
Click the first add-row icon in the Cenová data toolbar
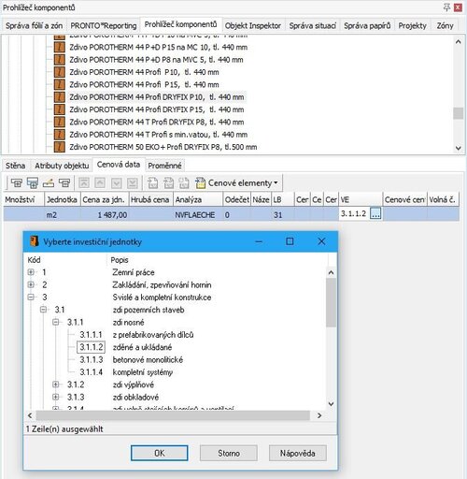(x=16, y=182)
